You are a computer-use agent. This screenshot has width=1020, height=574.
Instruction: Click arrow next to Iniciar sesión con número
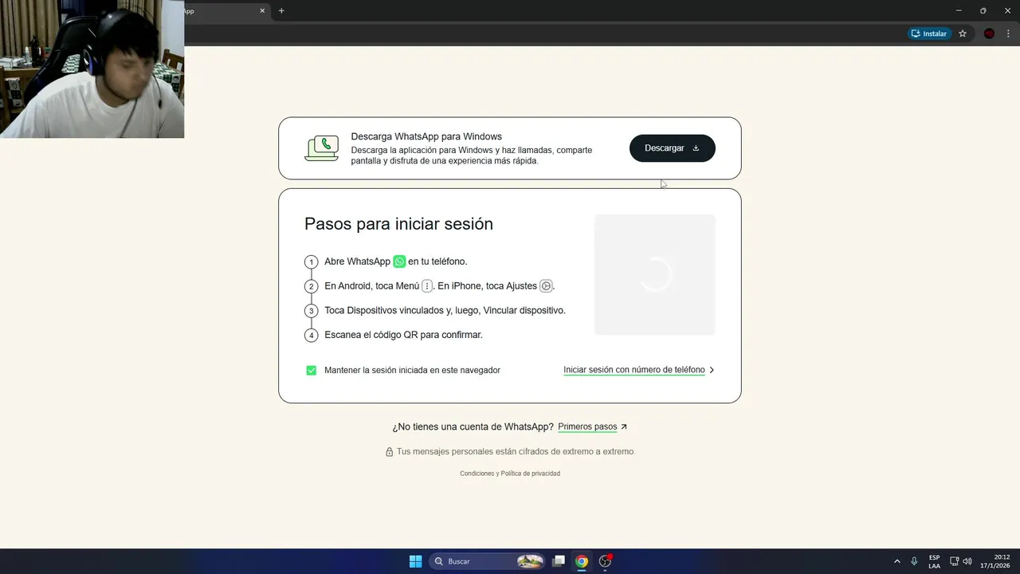tap(712, 370)
